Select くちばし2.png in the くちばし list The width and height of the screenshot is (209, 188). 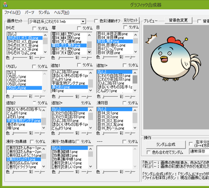point(17,80)
